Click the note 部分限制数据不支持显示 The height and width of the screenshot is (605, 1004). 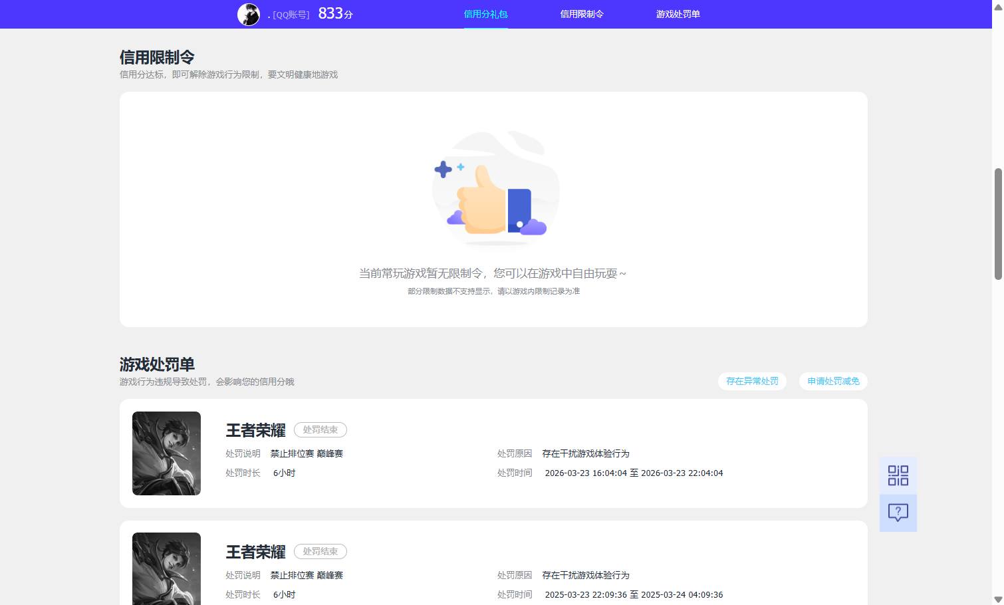coord(450,291)
